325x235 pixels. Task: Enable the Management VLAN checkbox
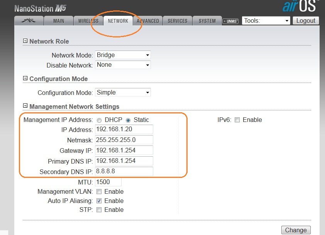point(99,192)
